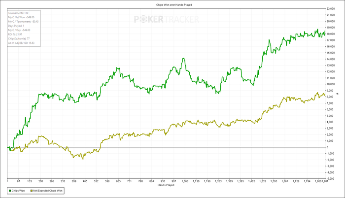Select the "My C Net Won: -$49.00" line
Screen dimensions: 345x198
click(21, 17)
